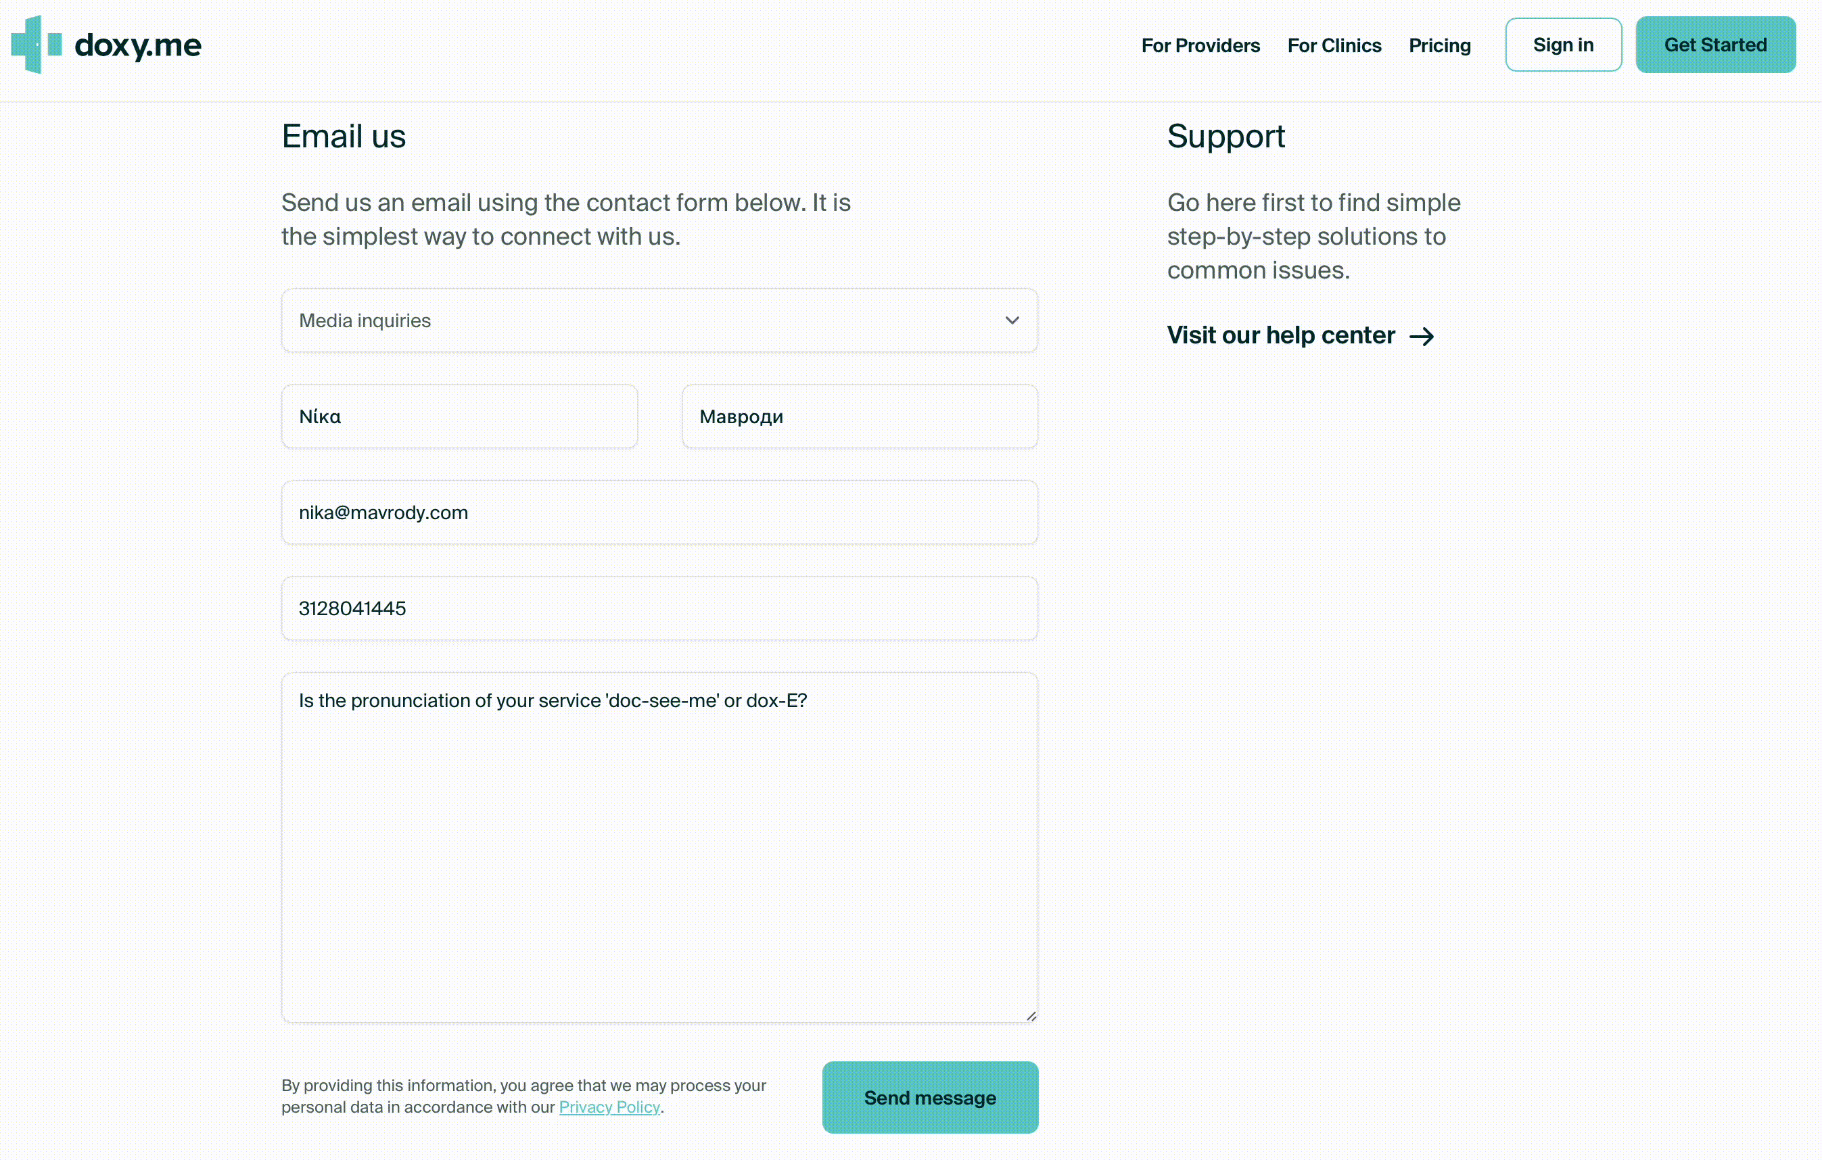Open the Privacy Policy link

point(609,1107)
